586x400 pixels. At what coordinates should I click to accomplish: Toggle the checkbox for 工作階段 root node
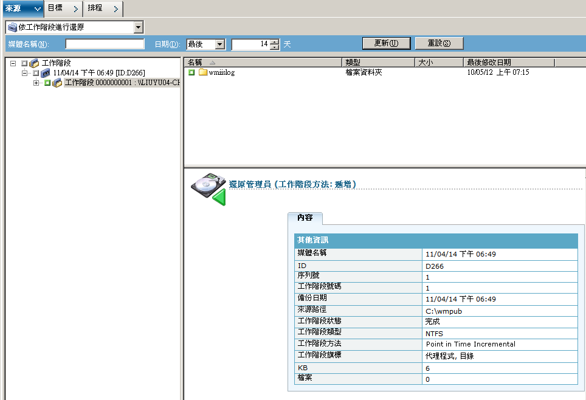click(x=23, y=63)
